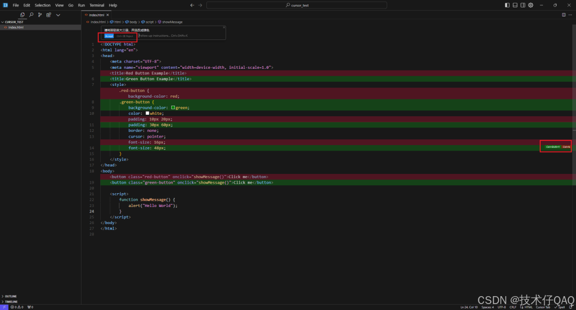Click the ports indicator in status bar
576x310 pixels.
[x=30, y=307]
